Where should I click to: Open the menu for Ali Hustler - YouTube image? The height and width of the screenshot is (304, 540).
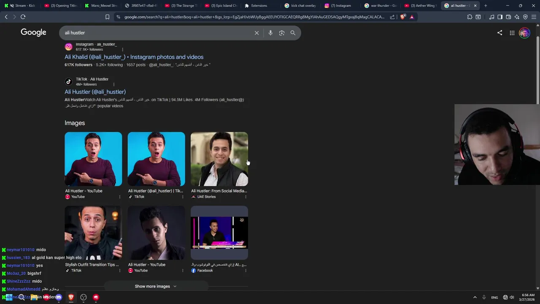pos(119,197)
